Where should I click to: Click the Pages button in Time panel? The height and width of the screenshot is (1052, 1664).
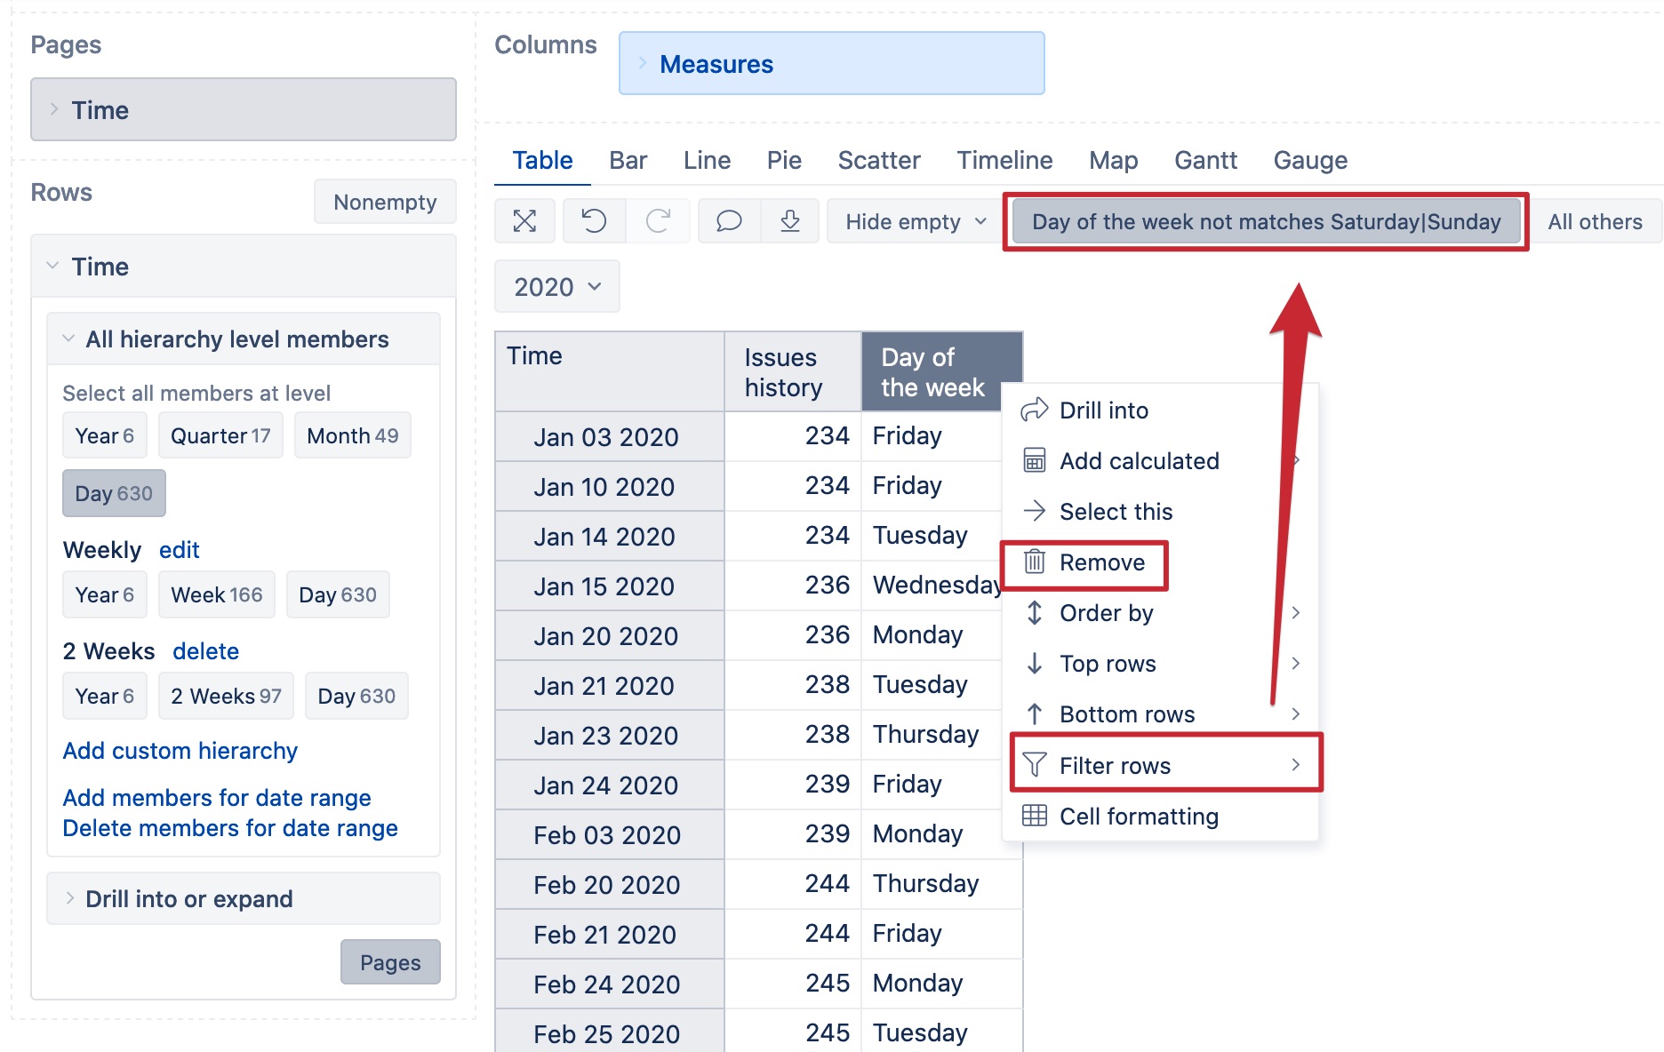[x=390, y=962]
